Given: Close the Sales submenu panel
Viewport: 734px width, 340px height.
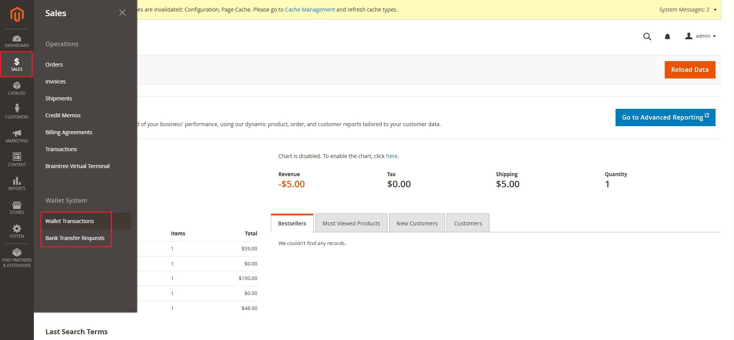Looking at the screenshot, I should click(x=122, y=13).
